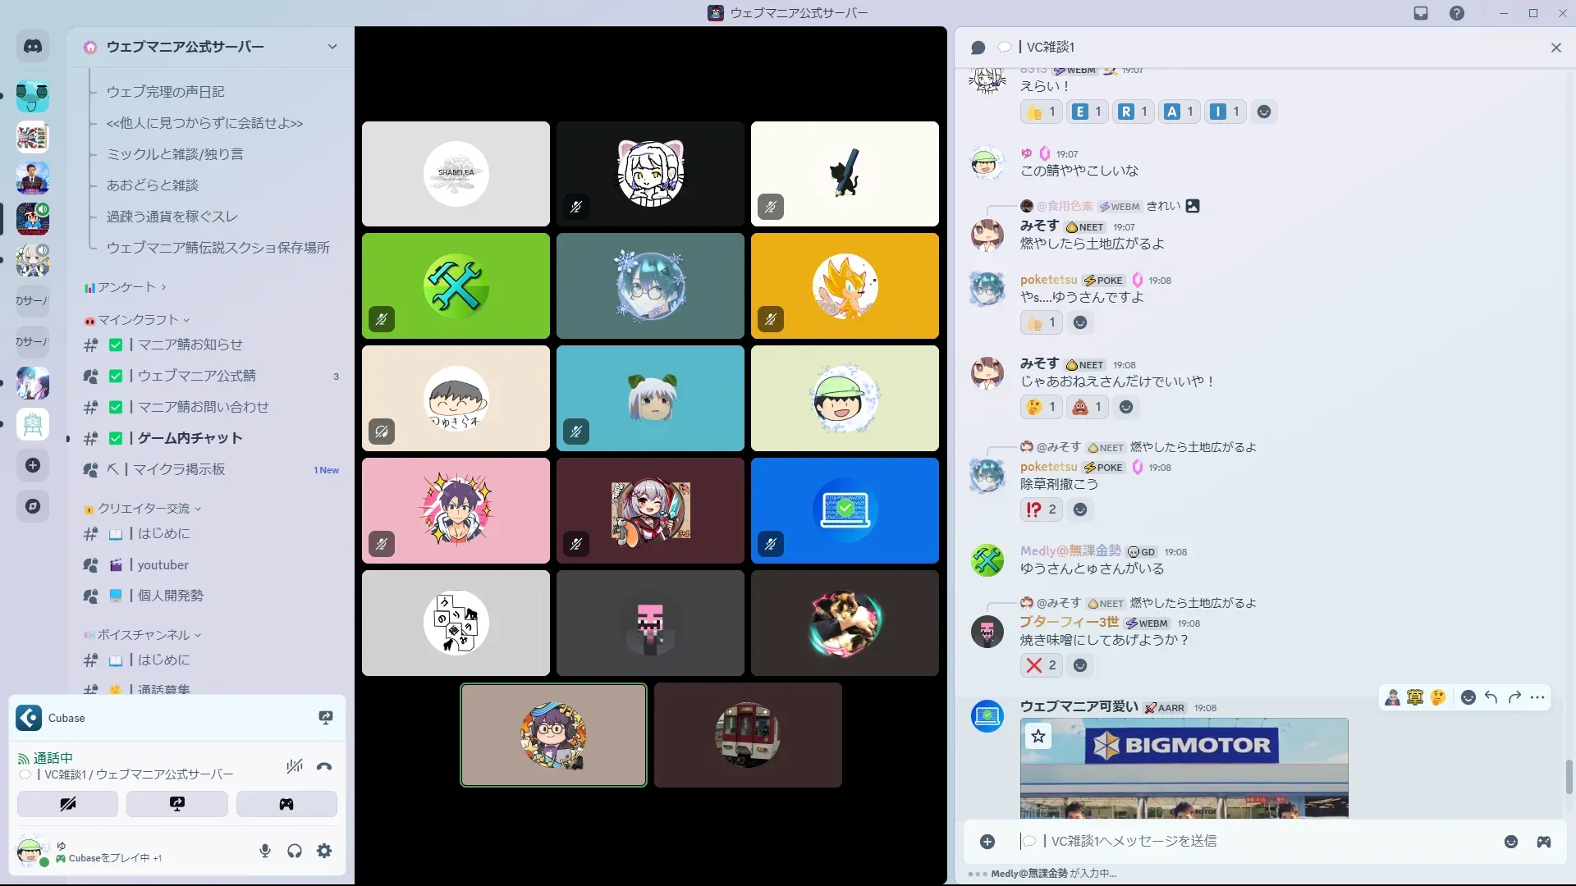This screenshot has width=1576, height=886.
Task: Open Discord user settings gear
Action: [324, 851]
